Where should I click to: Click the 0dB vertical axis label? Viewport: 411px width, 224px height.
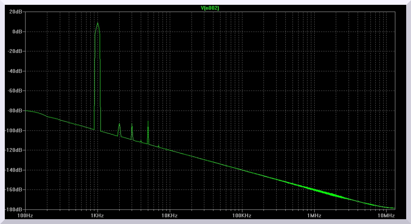[16, 32]
